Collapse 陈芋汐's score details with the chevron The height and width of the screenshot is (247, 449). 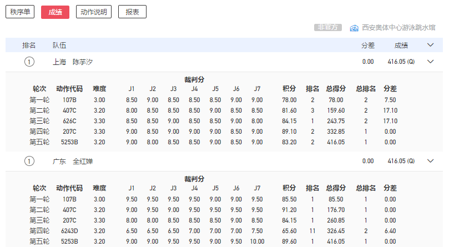430,62
